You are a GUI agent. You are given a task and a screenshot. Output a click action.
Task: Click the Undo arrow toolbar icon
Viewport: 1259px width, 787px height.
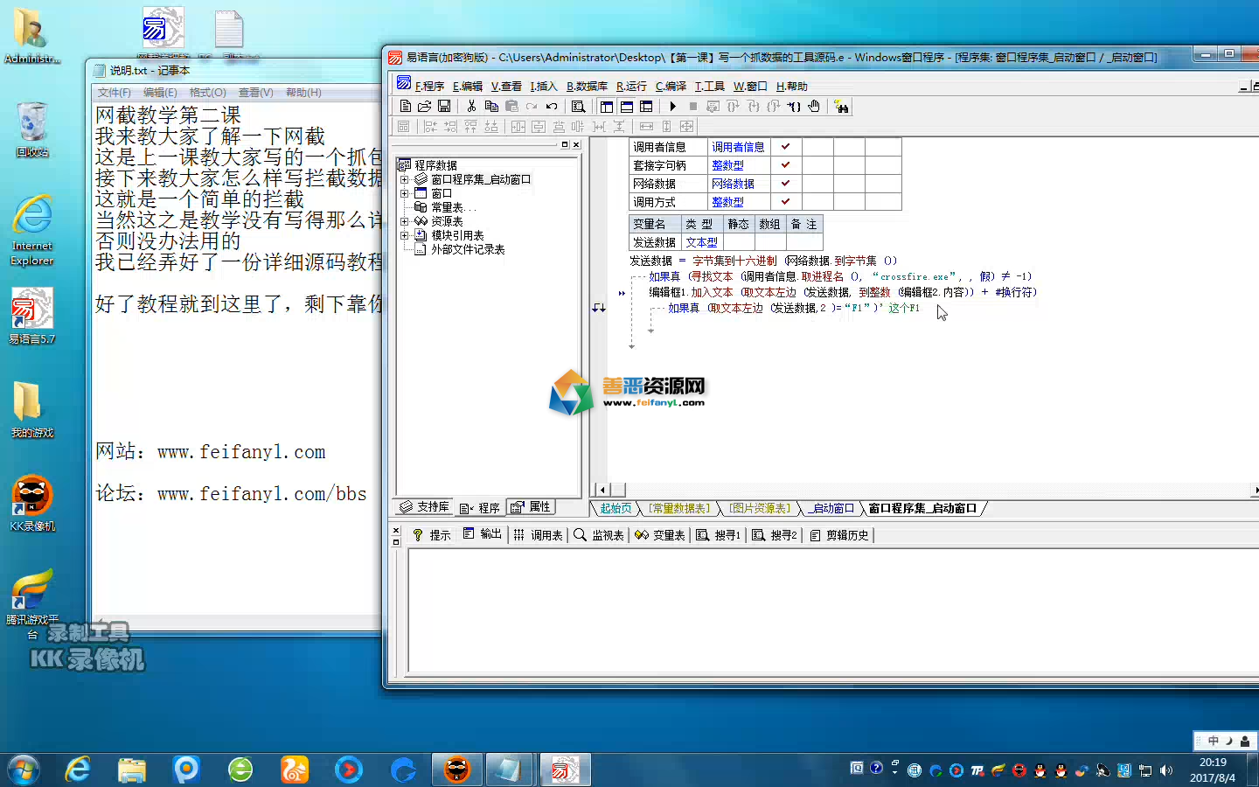pyautogui.click(x=552, y=106)
